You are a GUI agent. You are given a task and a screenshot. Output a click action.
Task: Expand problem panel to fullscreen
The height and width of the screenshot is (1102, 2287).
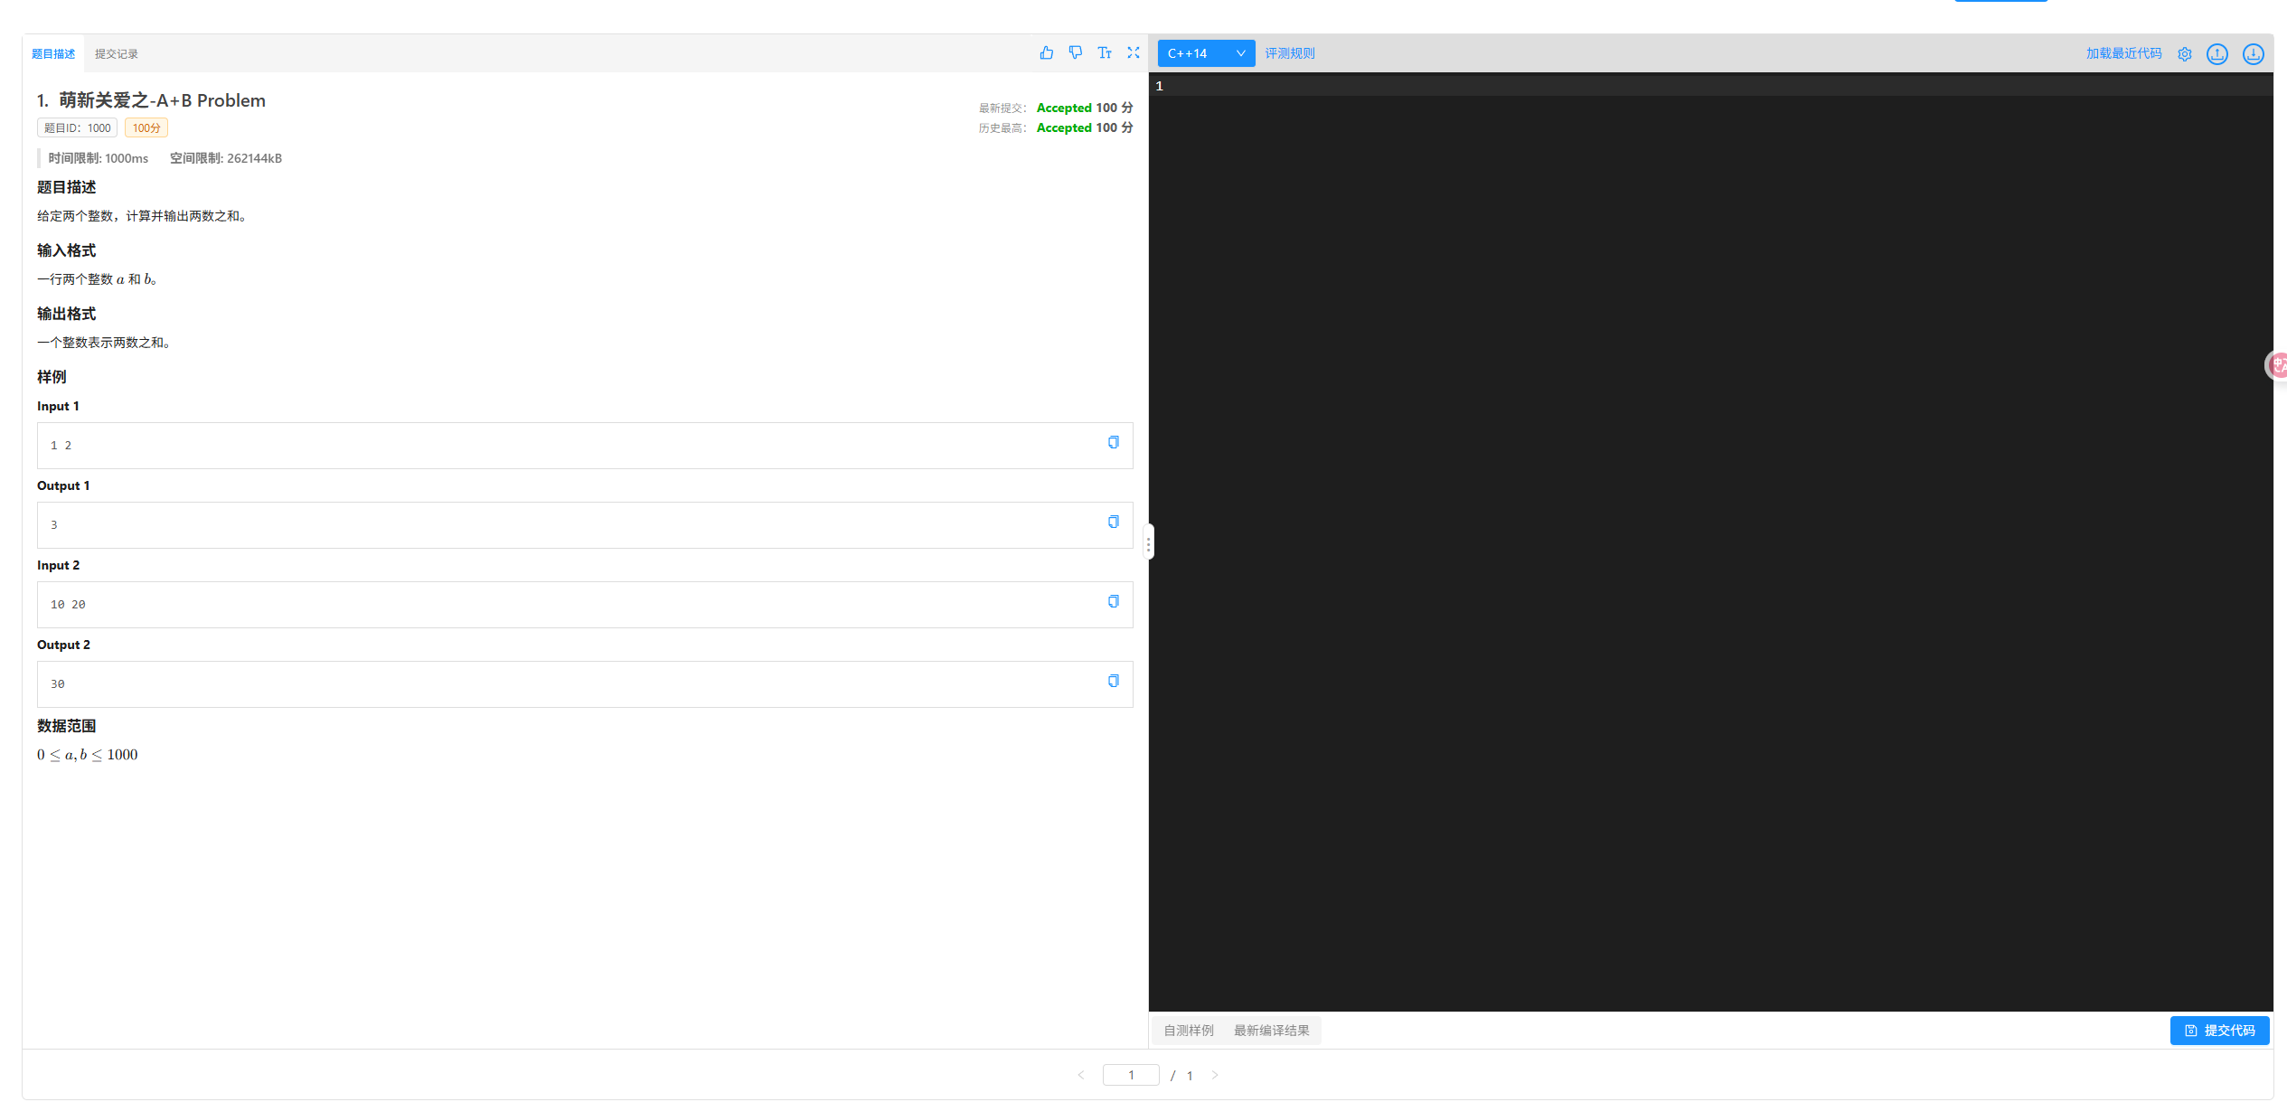click(x=1133, y=53)
